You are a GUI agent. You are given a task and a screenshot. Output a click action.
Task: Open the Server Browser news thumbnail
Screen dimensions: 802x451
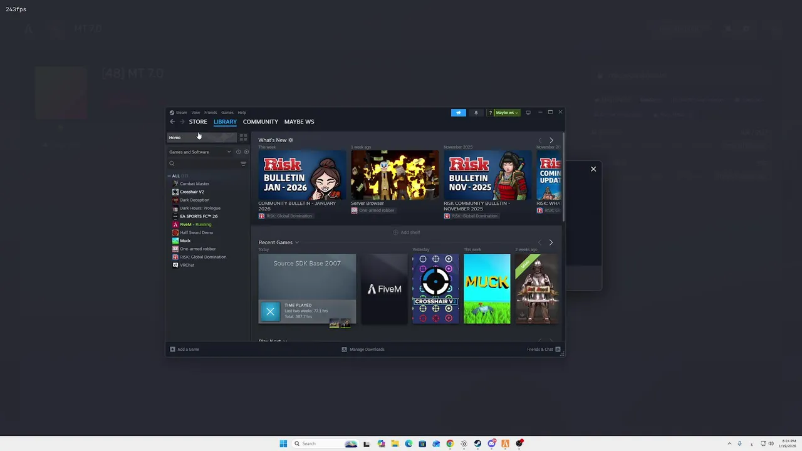coord(395,175)
